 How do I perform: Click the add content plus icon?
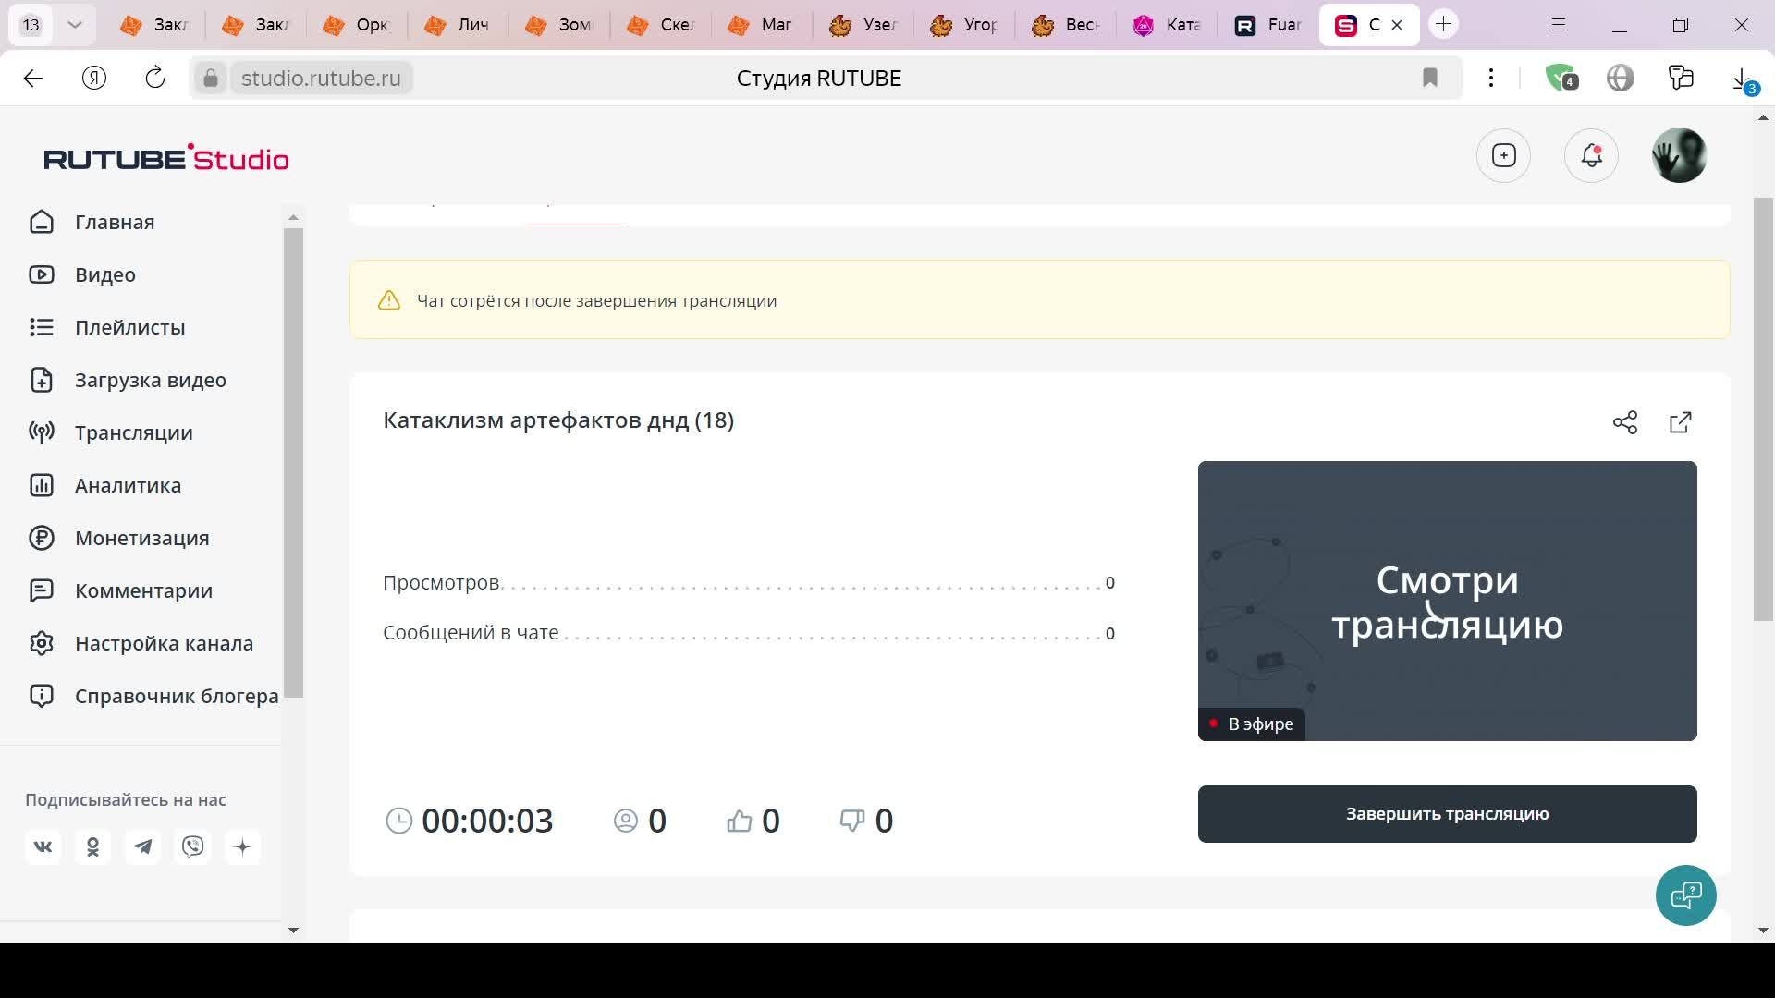tap(1503, 155)
